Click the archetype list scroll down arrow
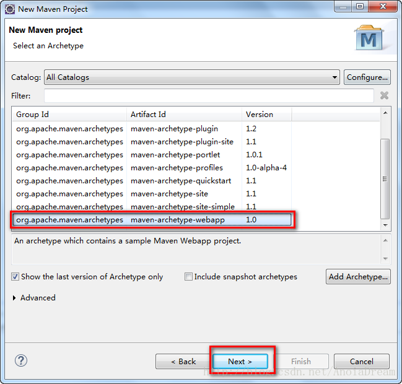 385,225
